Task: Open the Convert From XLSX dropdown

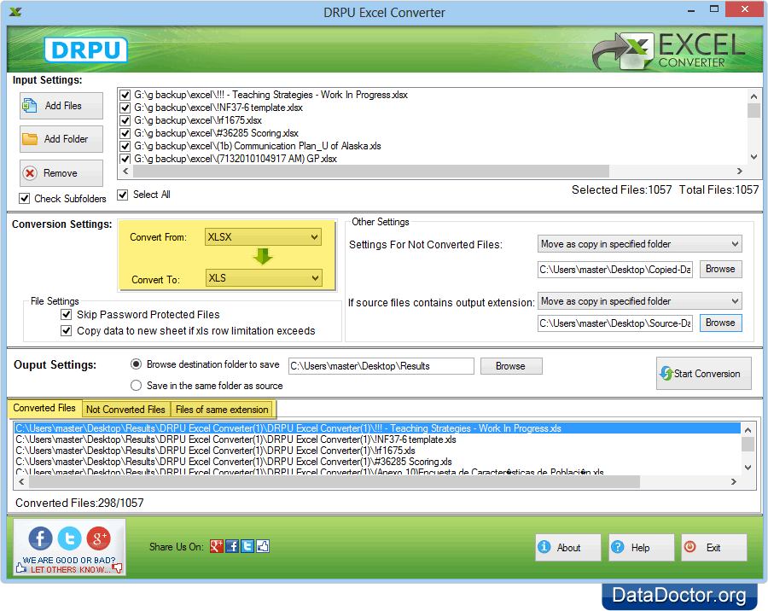Action: pyautogui.click(x=263, y=237)
